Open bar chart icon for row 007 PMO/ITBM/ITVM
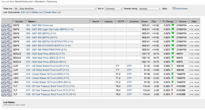Image resolution: width=205 pixels, height=110 pixels. 3,50
